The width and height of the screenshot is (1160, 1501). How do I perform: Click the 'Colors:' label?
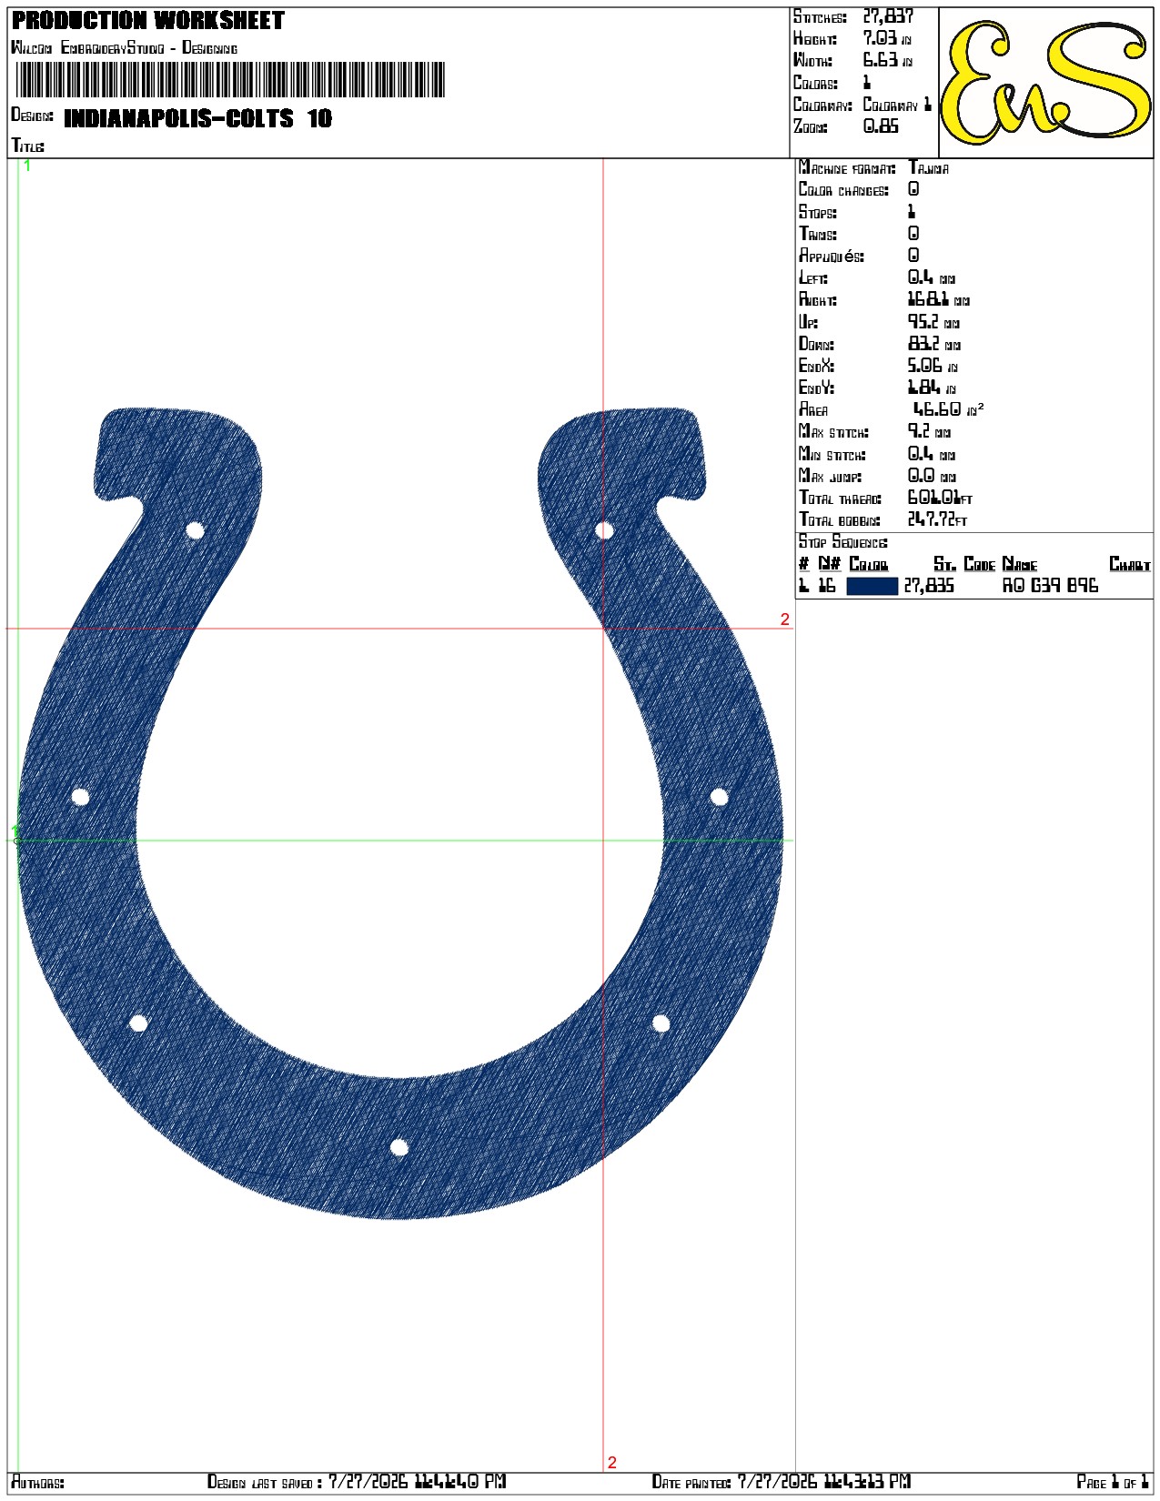pyautogui.click(x=815, y=83)
